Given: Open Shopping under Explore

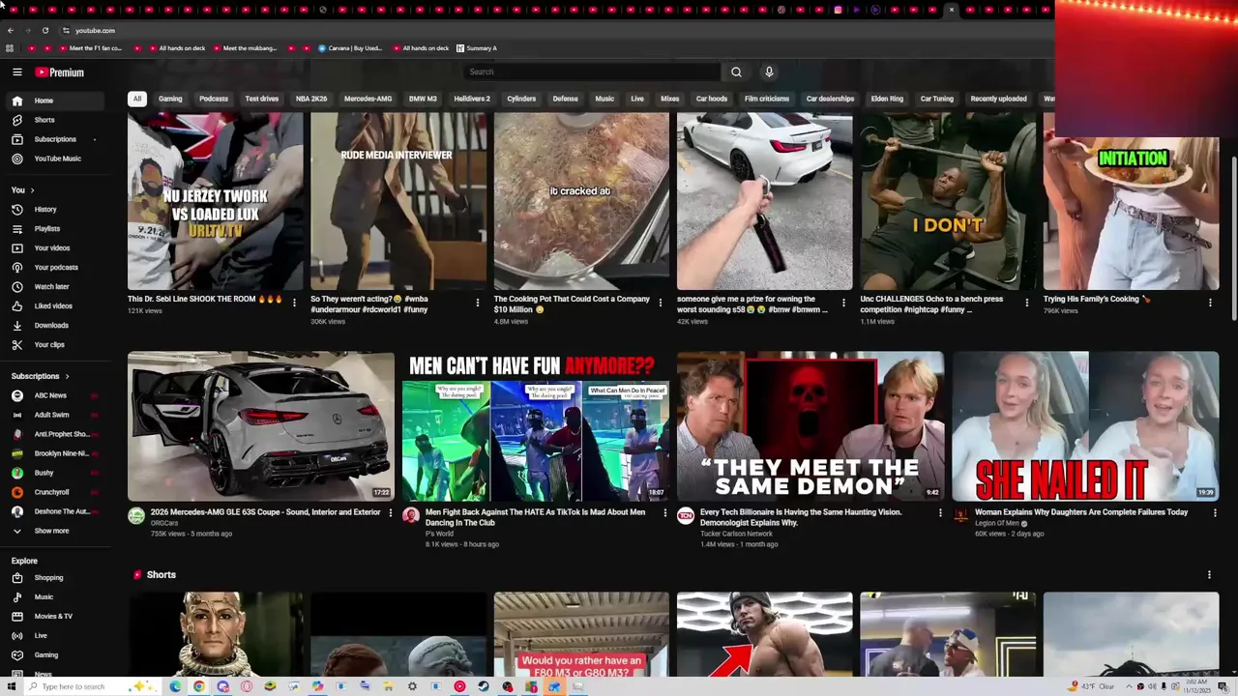Looking at the screenshot, I should coord(53,578).
